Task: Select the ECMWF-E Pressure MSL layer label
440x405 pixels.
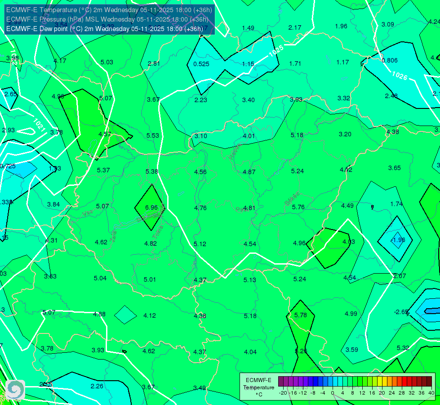Action: (107, 19)
